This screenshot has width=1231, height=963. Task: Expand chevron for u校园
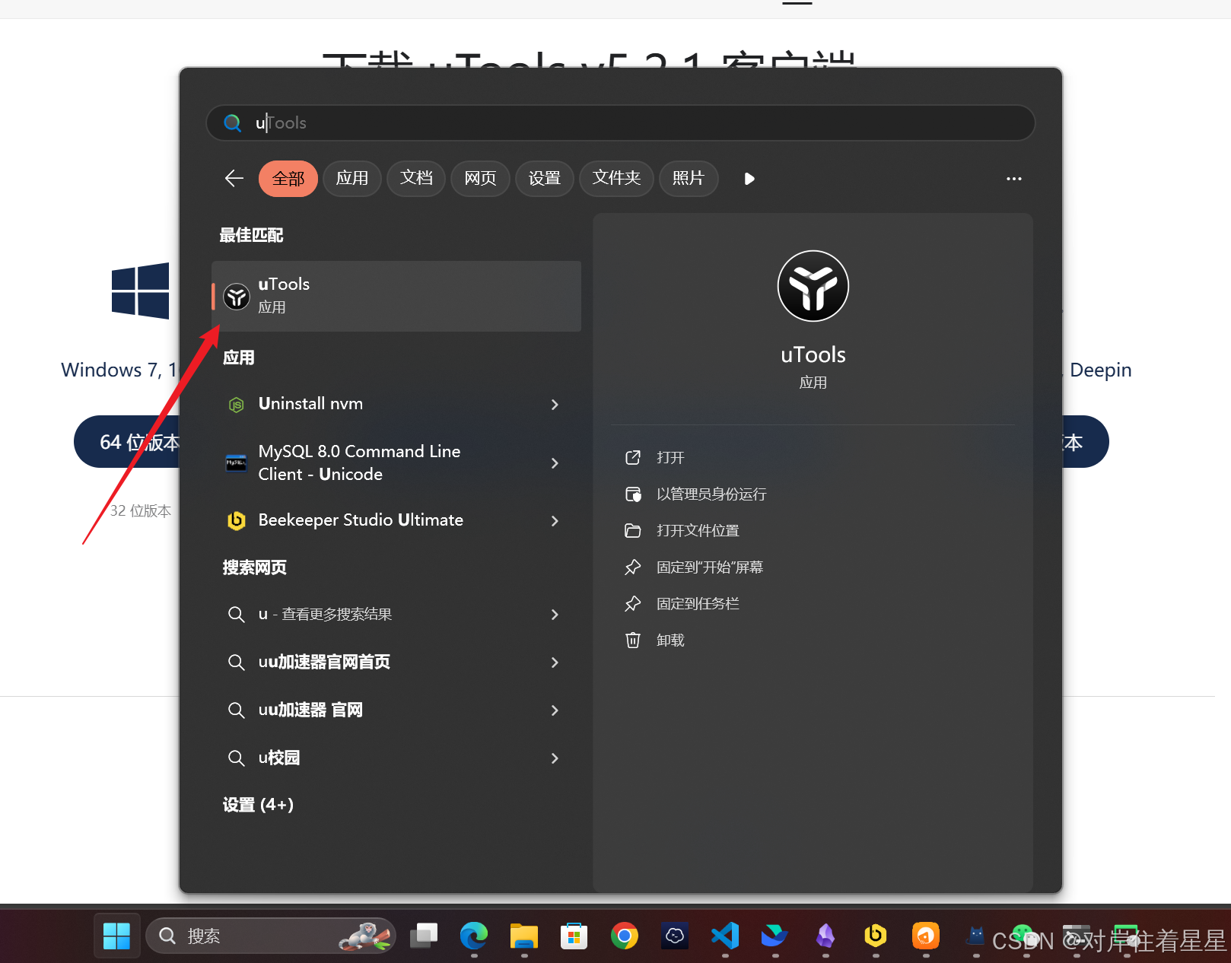[555, 758]
